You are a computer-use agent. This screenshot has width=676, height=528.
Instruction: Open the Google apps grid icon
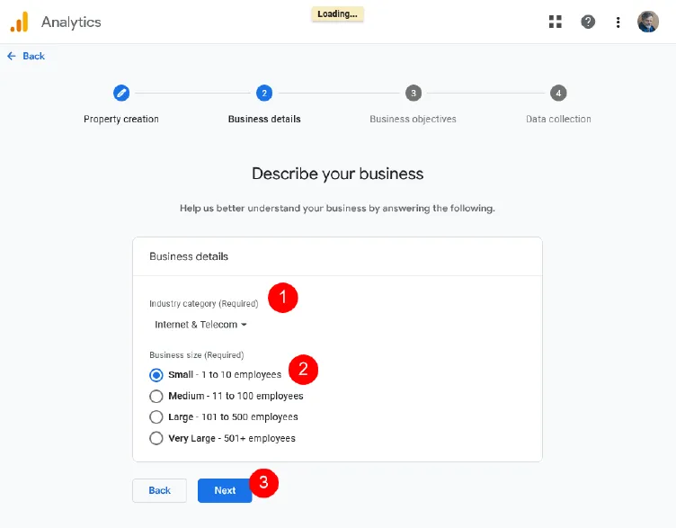point(556,22)
